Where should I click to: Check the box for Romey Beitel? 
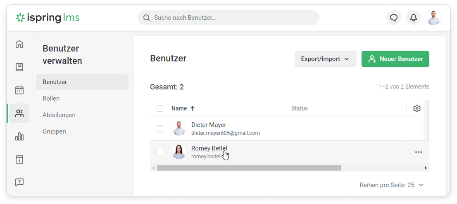tap(160, 152)
